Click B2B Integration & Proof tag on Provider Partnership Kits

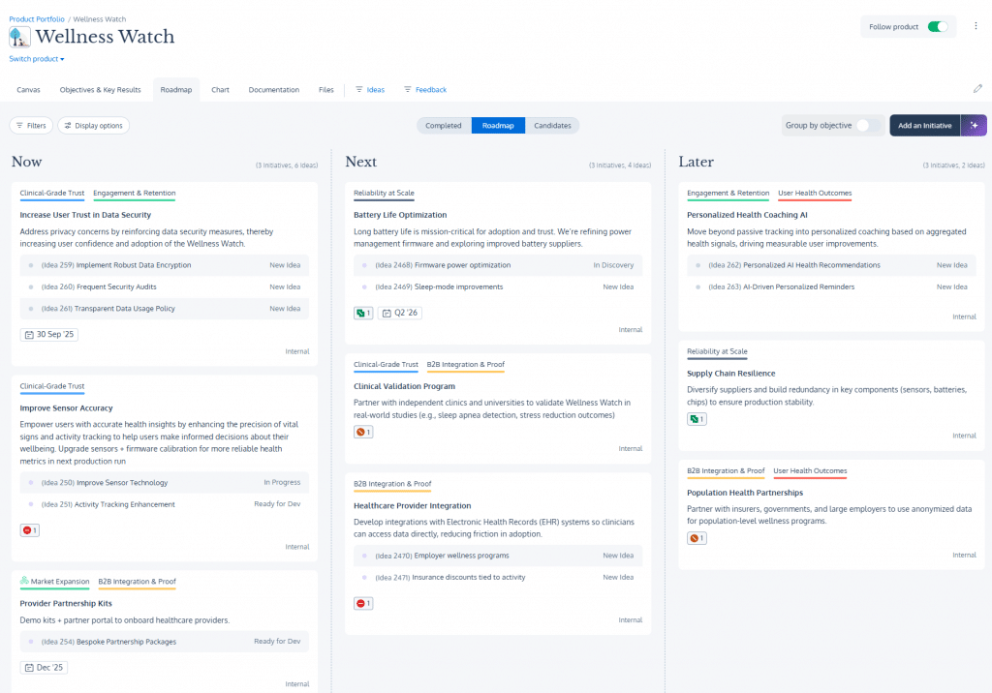click(x=137, y=582)
